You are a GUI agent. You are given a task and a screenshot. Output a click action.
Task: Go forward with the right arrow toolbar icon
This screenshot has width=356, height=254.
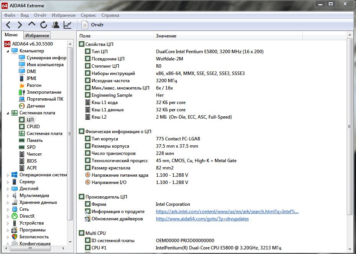[x=20, y=25]
